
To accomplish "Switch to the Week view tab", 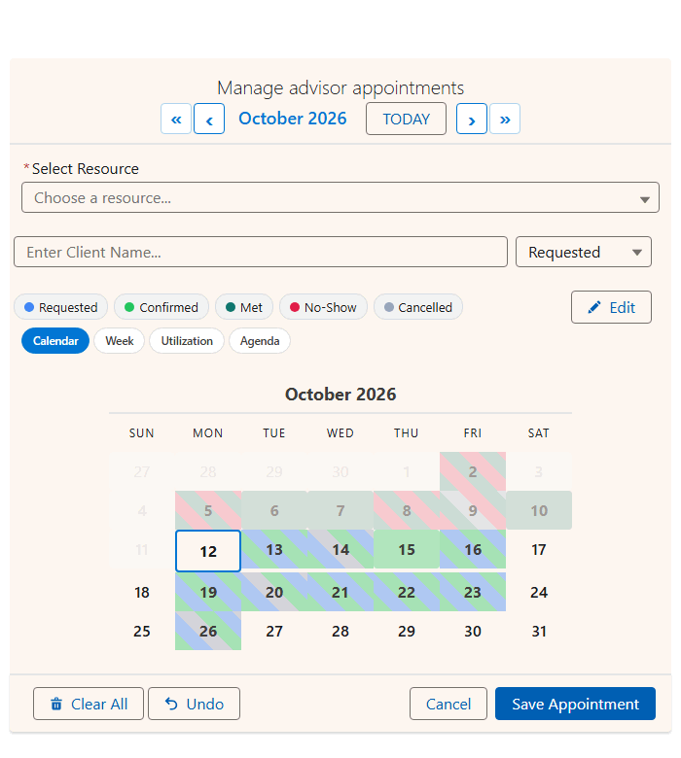I will (120, 341).
